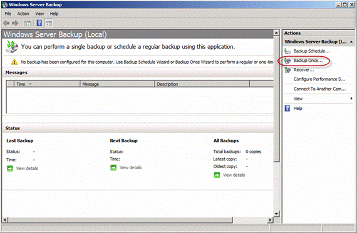Click the vertical scrollbar down arrow
357x233 pixels.
[276, 214]
